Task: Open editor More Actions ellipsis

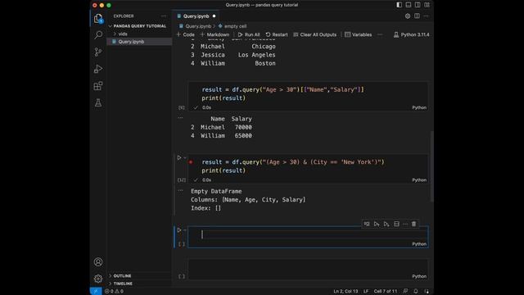Action: 426,16
